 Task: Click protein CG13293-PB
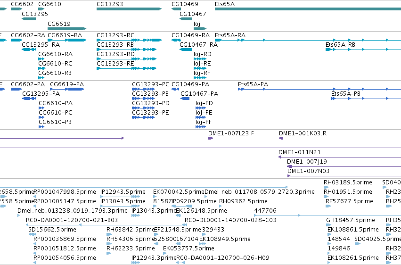pos(150,94)
